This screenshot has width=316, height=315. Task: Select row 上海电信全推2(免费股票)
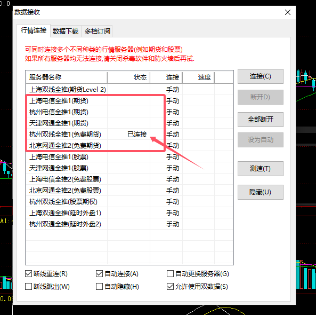click(x=129, y=179)
